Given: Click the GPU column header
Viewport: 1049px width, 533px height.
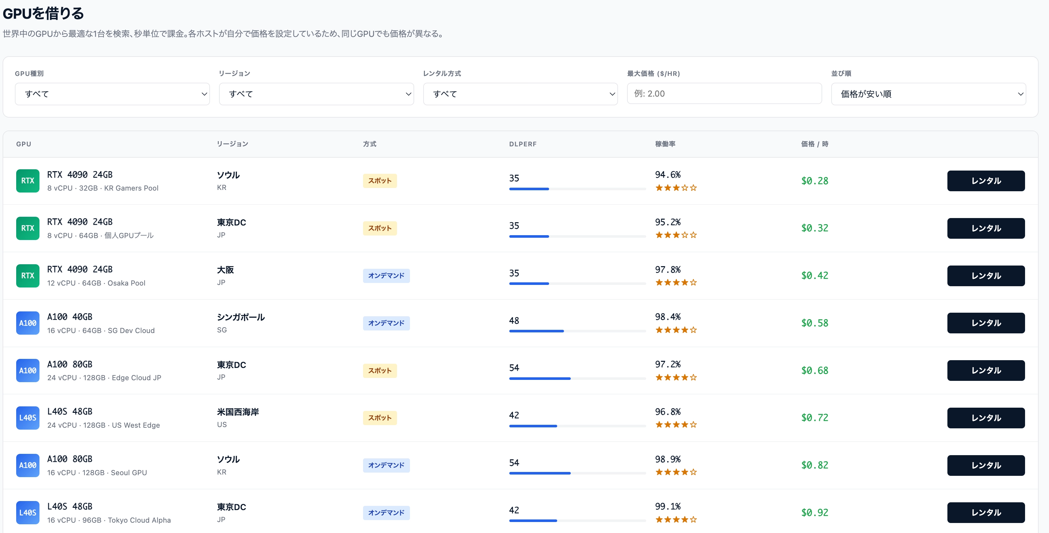Looking at the screenshot, I should click(24, 144).
